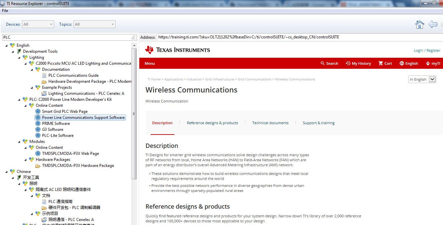Select the 隔离式 AC LED 照明和通信套件 item
The image size is (443, 225).
point(63,190)
